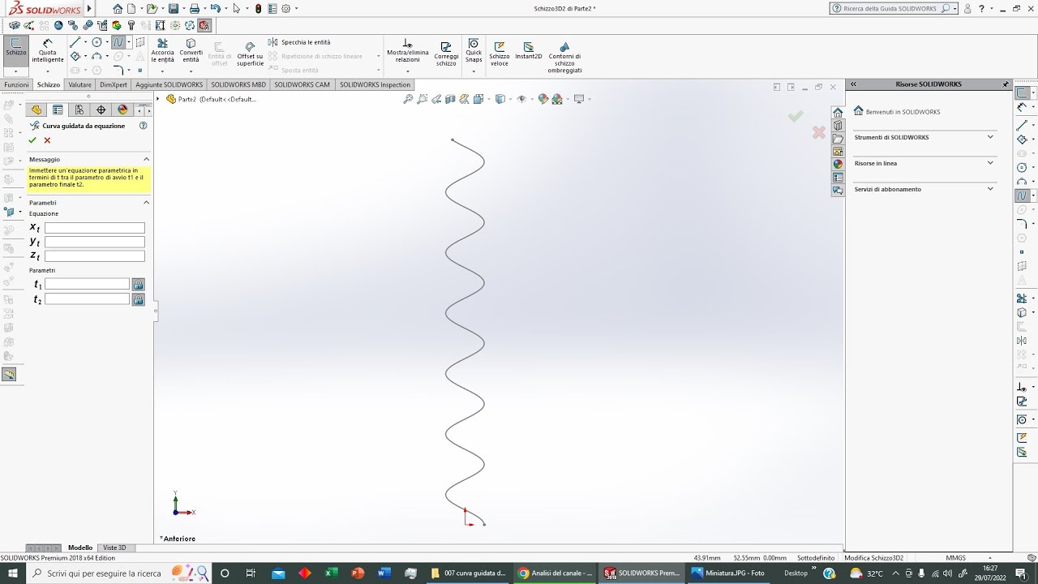The width and height of the screenshot is (1038, 584).
Task: Cancel the equation curve with red X
Action: click(47, 140)
